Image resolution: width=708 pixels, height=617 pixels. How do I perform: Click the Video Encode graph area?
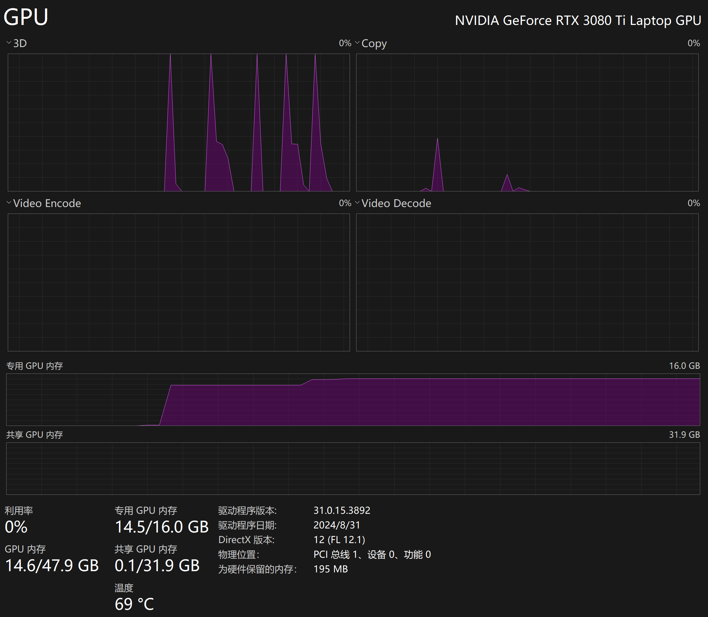[179, 282]
